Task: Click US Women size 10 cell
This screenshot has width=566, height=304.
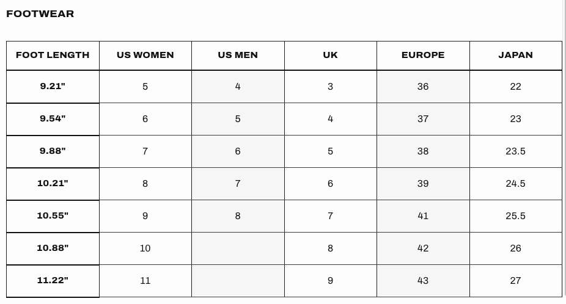Action: 145,248
